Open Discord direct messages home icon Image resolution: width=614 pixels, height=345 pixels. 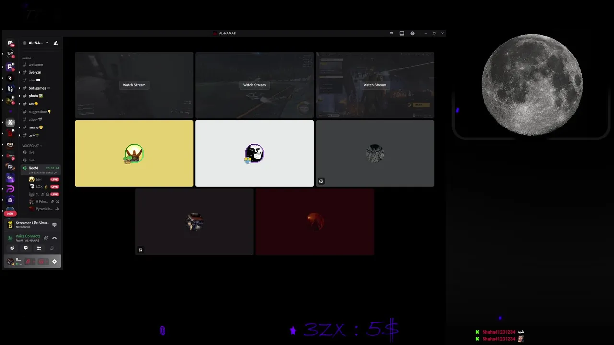point(10,43)
